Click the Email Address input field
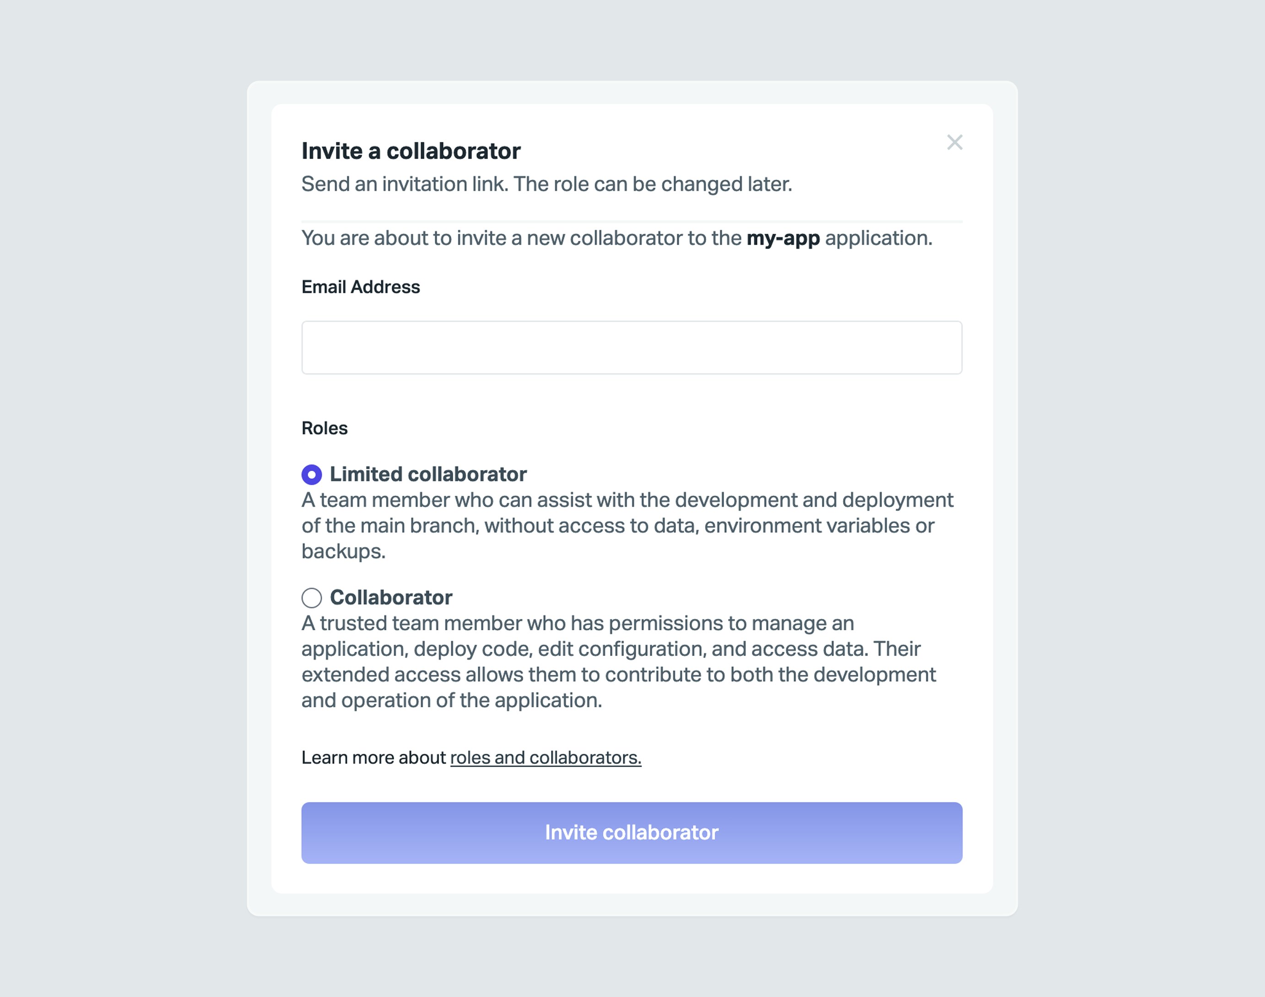The width and height of the screenshot is (1265, 997). coord(631,347)
